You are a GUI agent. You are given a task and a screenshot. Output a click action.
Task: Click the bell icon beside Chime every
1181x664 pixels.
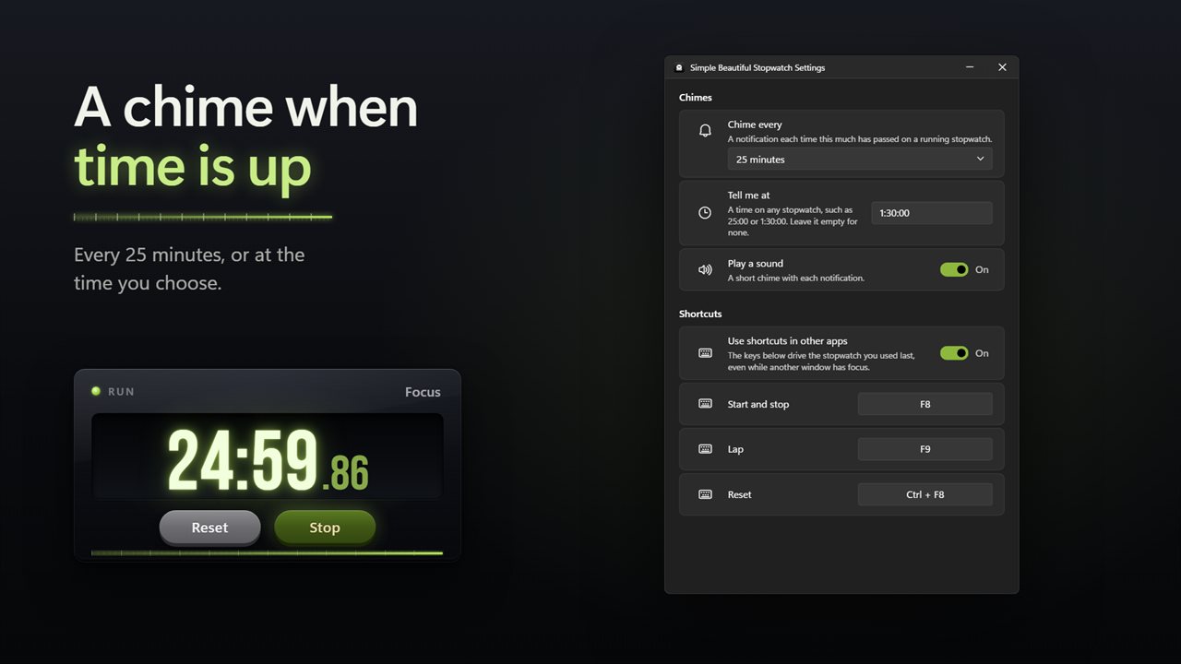705,131
